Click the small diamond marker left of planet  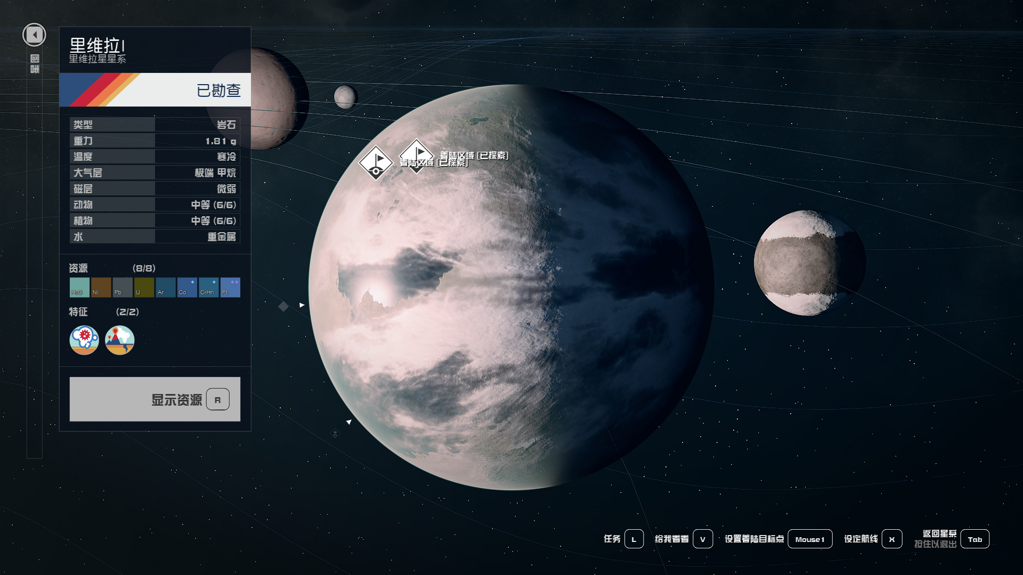coord(283,306)
